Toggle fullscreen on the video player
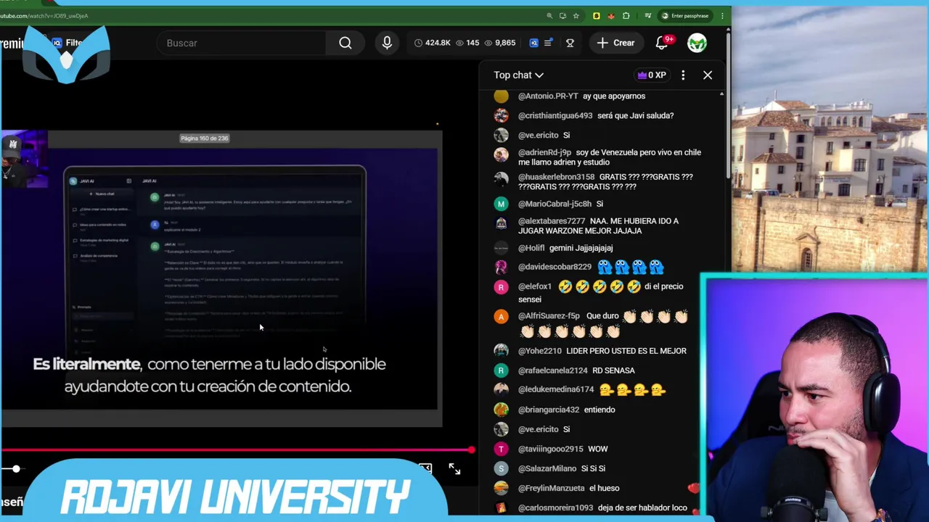Image resolution: width=929 pixels, height=522 pixels. 454,469
